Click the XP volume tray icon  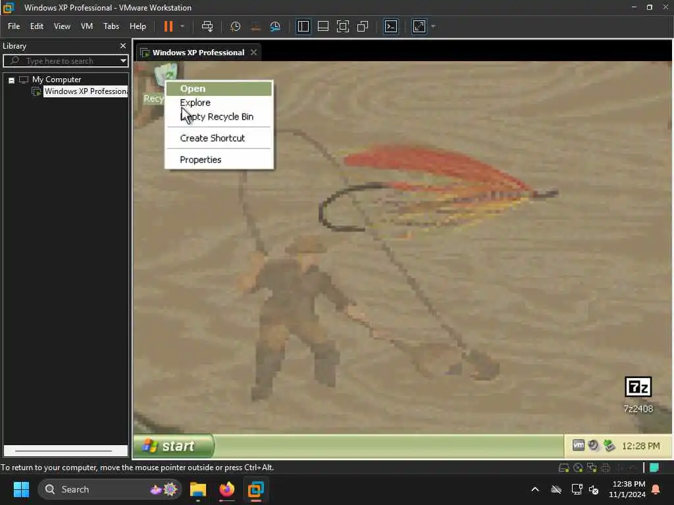tap(594, 446)
